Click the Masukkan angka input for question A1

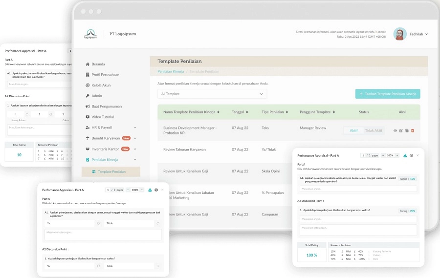click(x=358, y=189)
